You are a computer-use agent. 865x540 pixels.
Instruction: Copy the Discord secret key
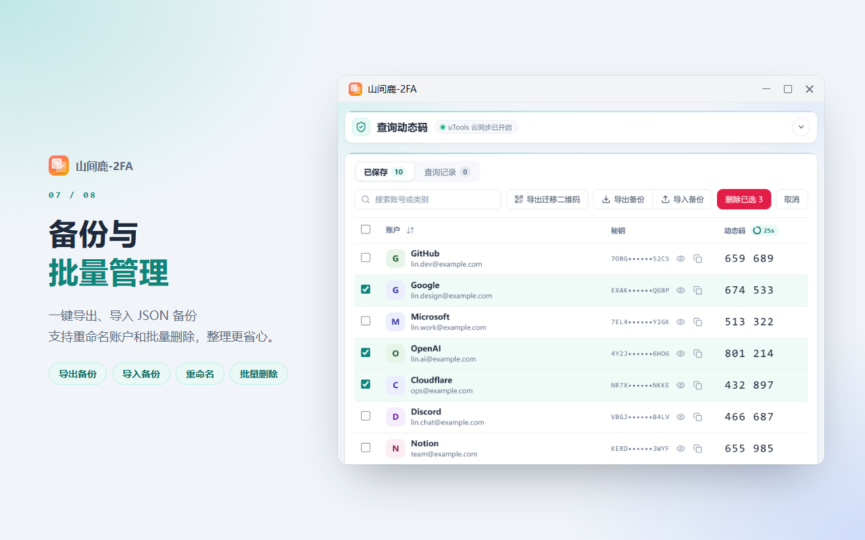698,417
